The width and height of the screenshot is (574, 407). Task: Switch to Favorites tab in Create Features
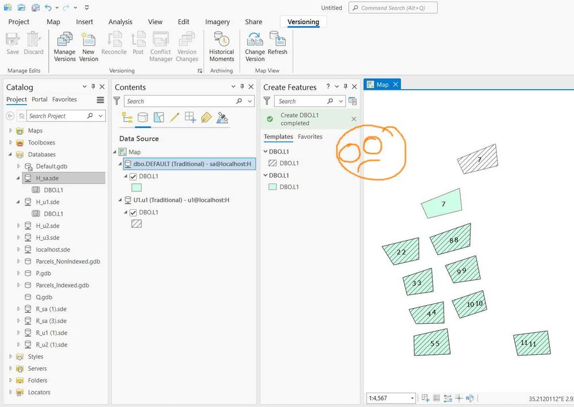[x=310, y=137]
